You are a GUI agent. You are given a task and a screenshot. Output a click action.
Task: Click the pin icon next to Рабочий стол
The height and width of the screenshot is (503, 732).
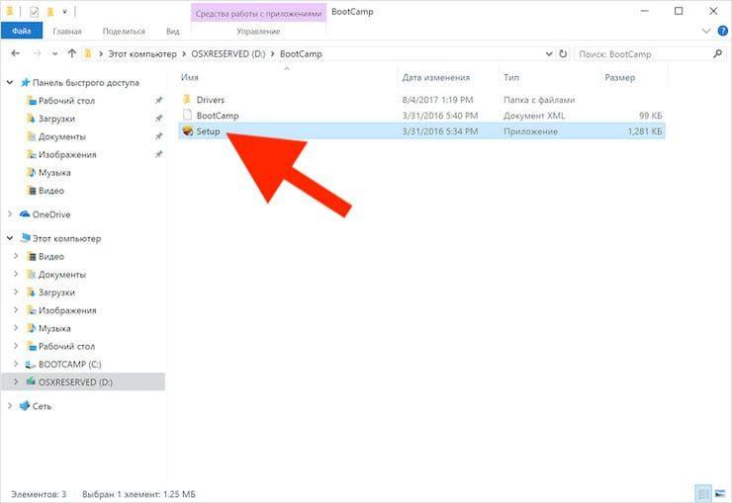[158, 100]
